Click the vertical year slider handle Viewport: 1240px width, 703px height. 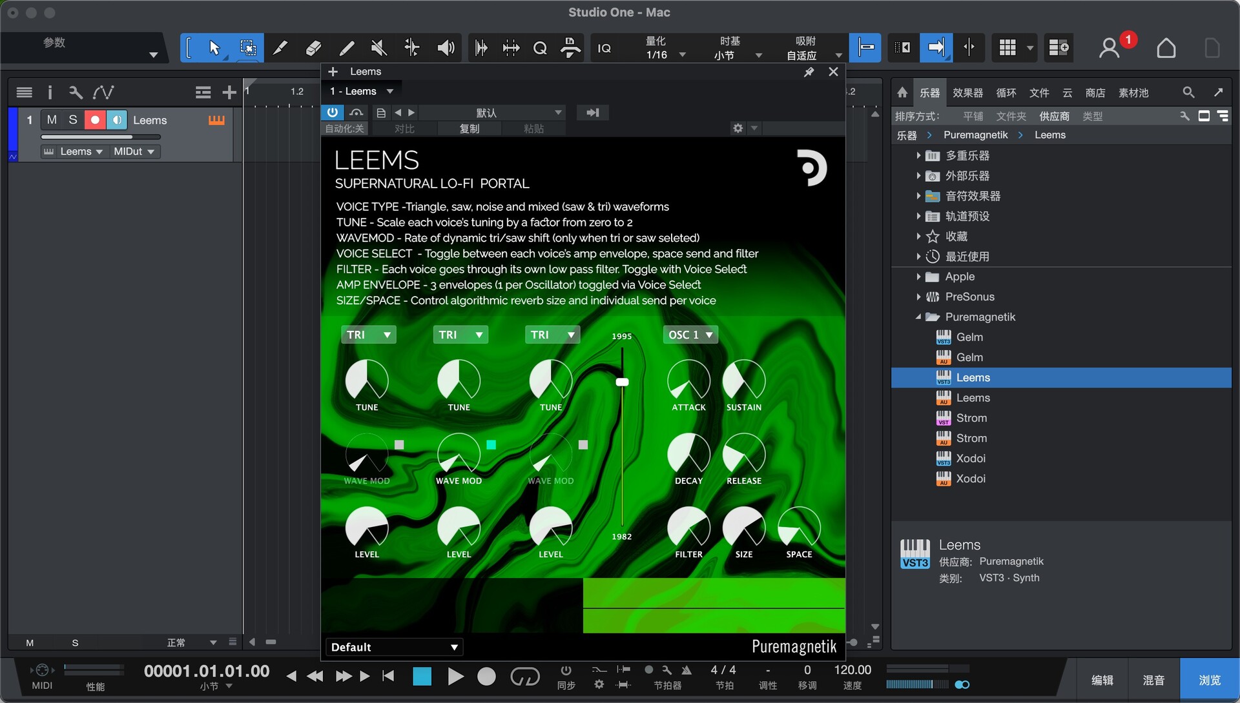(622, 382)
